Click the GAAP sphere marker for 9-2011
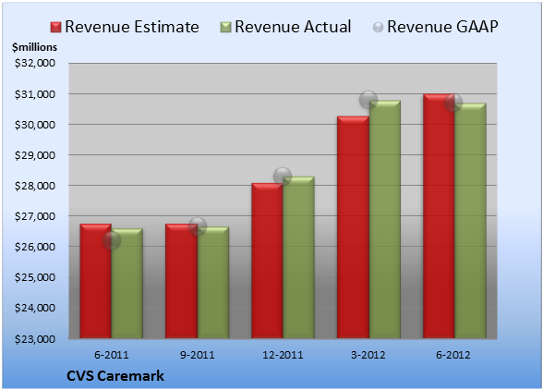The height and width of the screenshot is (390, 543). click(x=198, y=226)
